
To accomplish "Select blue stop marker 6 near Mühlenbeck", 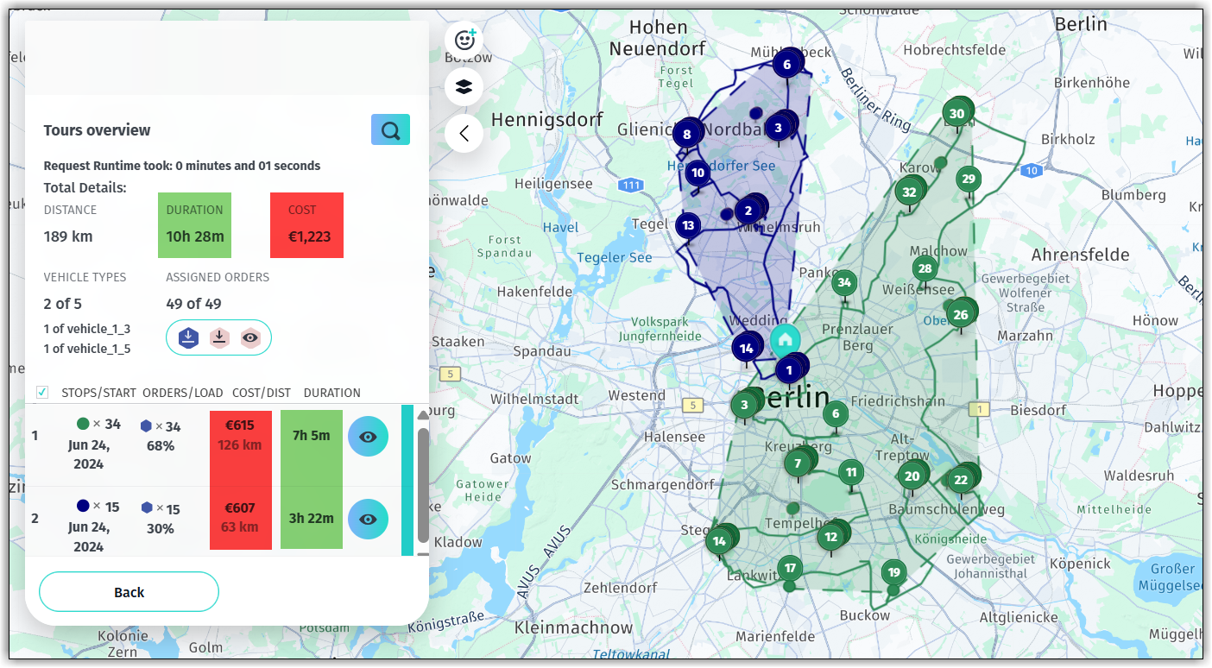I will click(x=786, y=64).
